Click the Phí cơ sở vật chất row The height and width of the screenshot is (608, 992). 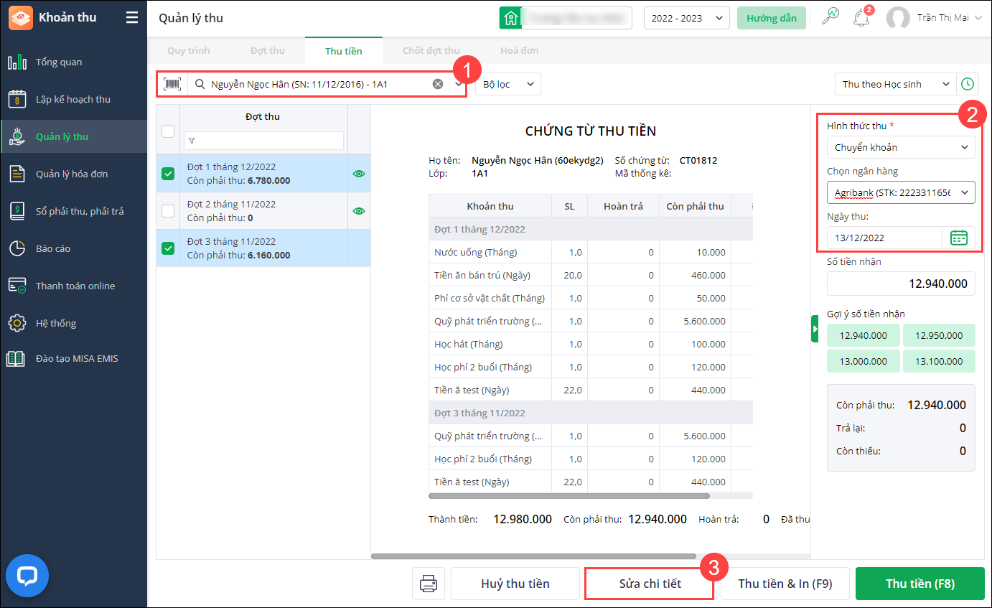point(591,298)
